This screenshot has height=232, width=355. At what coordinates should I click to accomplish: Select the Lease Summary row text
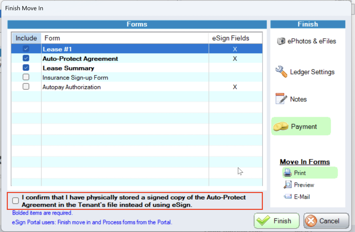(68, 68)
